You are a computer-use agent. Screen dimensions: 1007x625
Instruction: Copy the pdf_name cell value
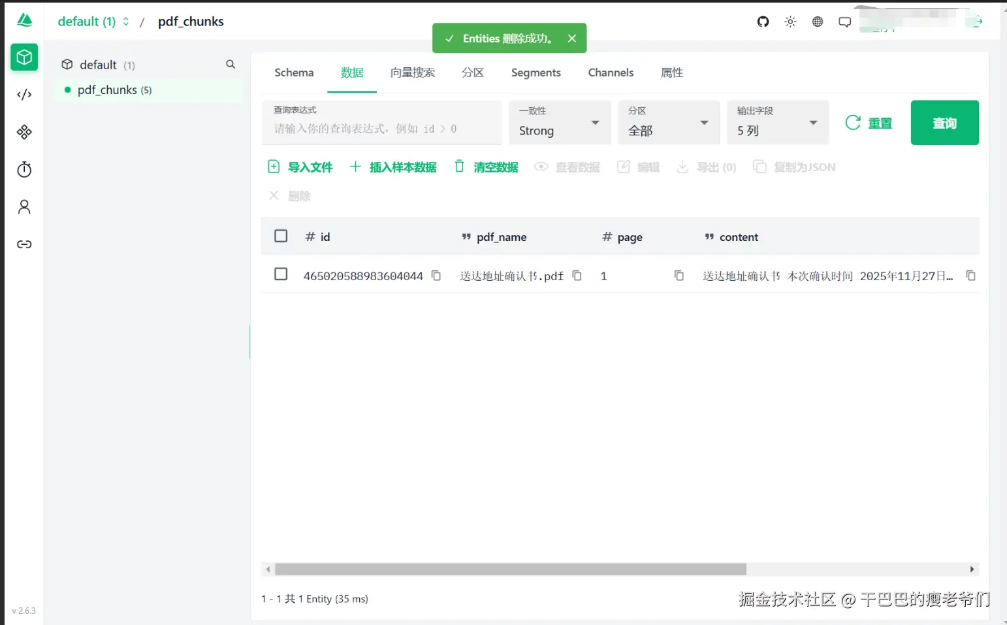click(x=577, y=276)
